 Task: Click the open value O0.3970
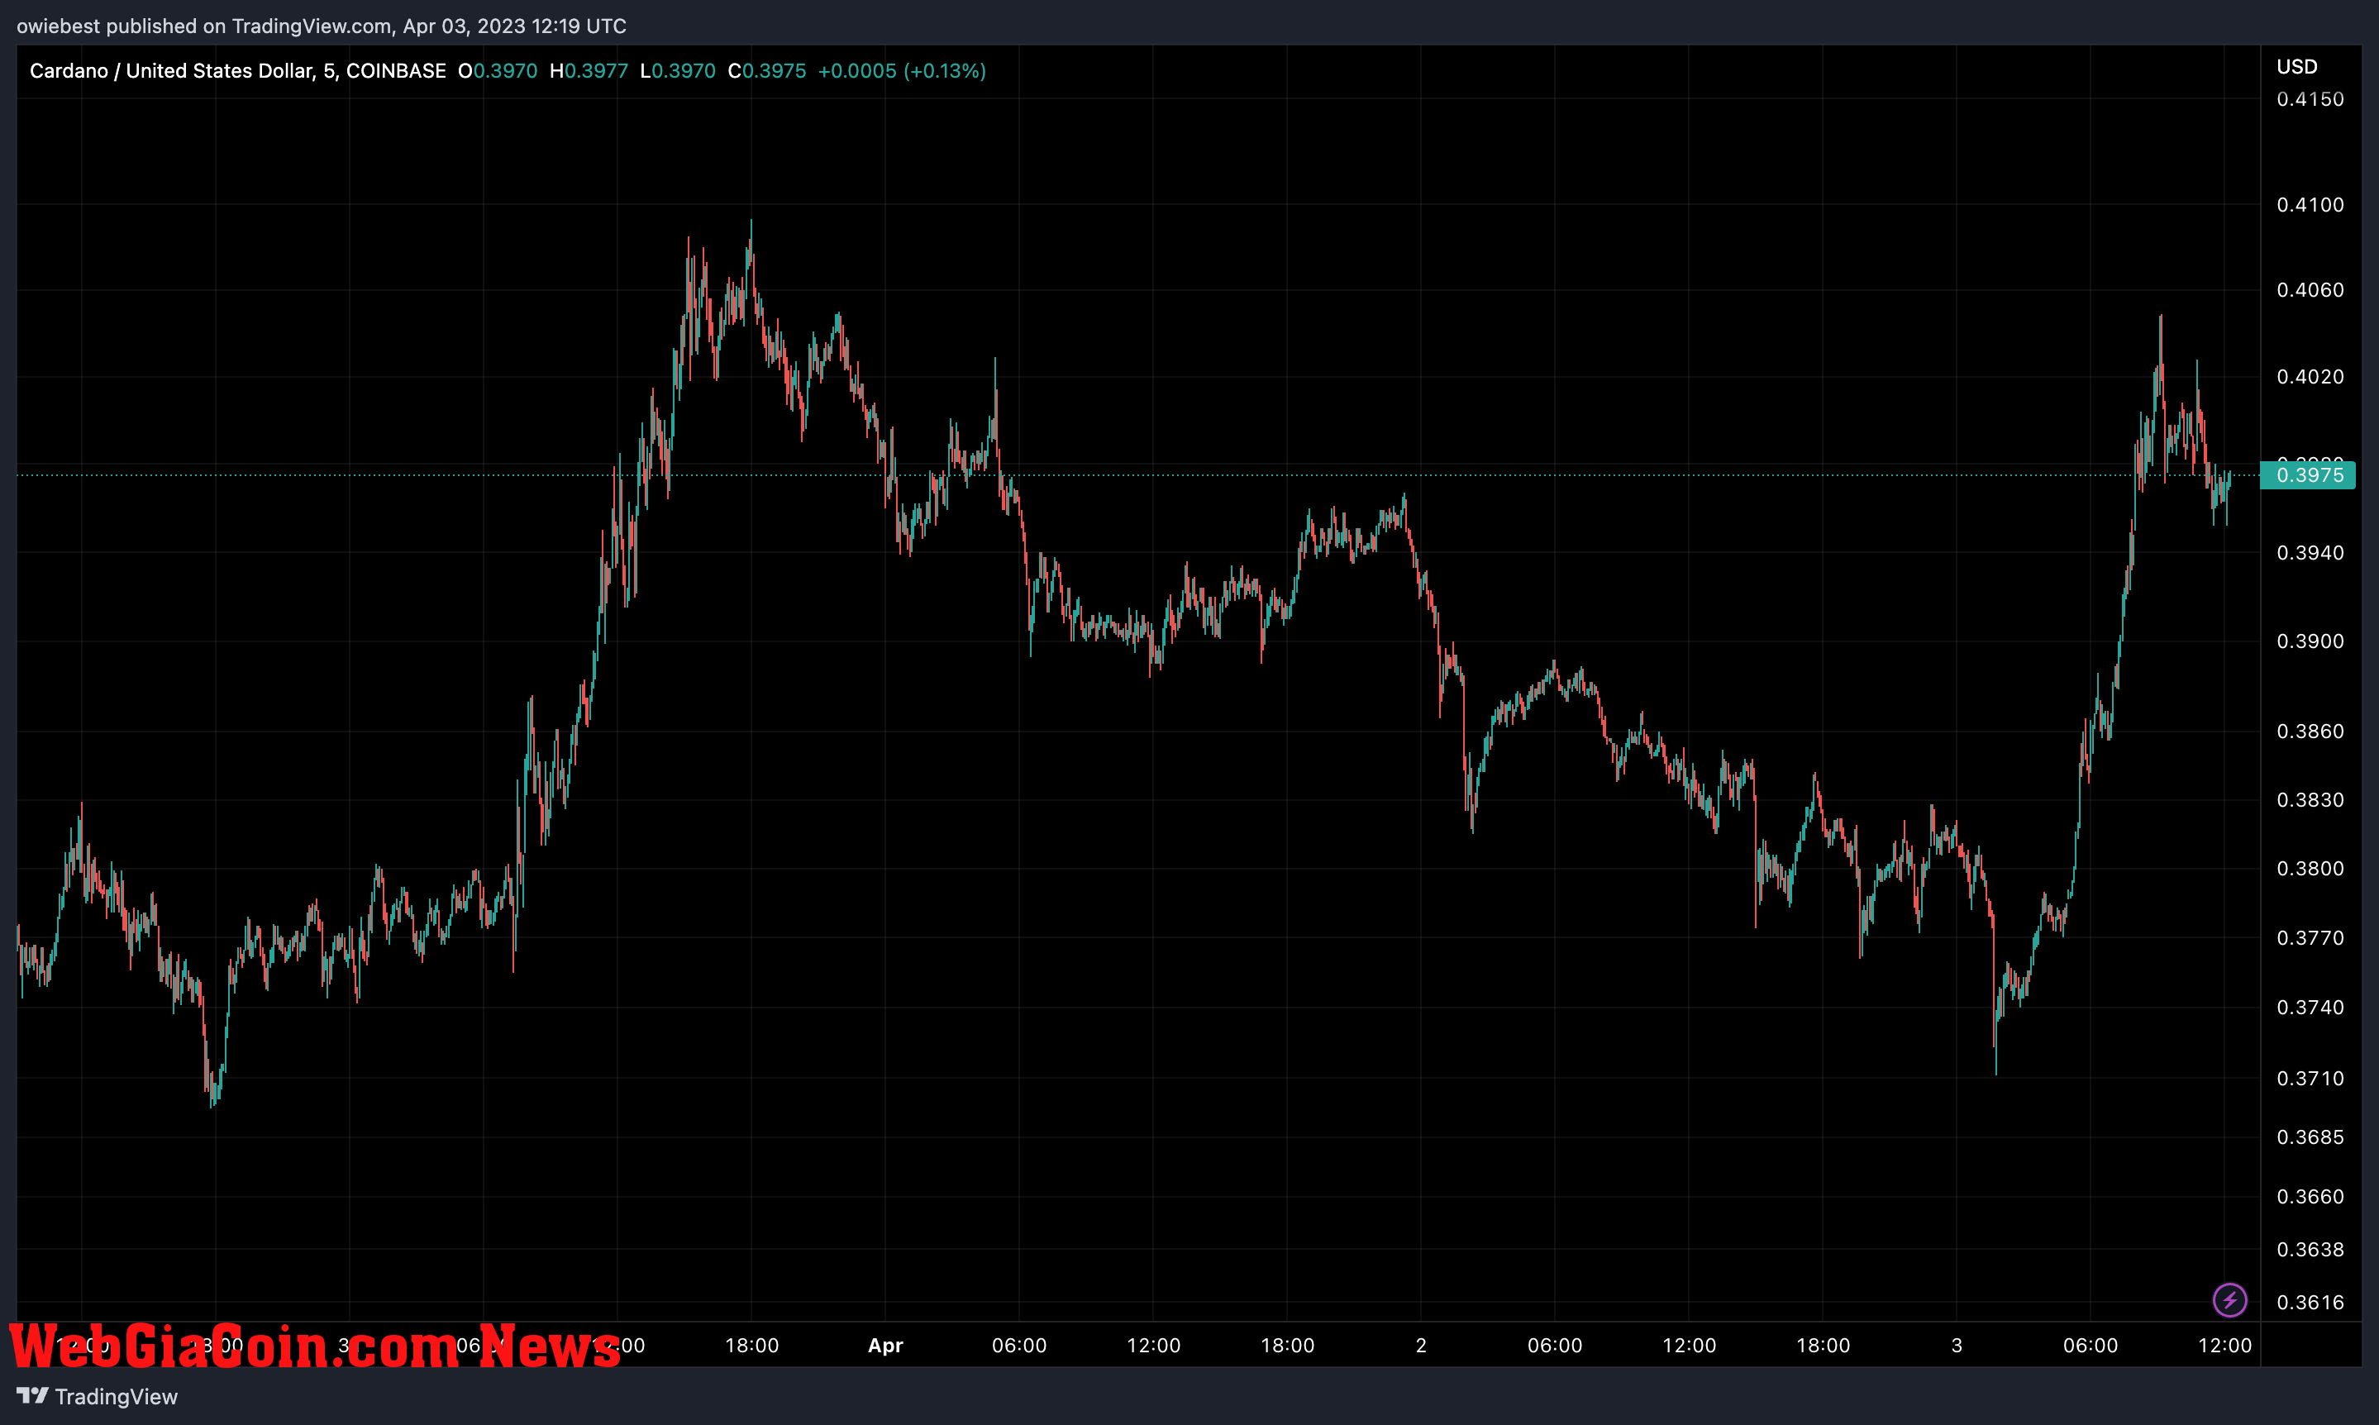click(498, 71)
